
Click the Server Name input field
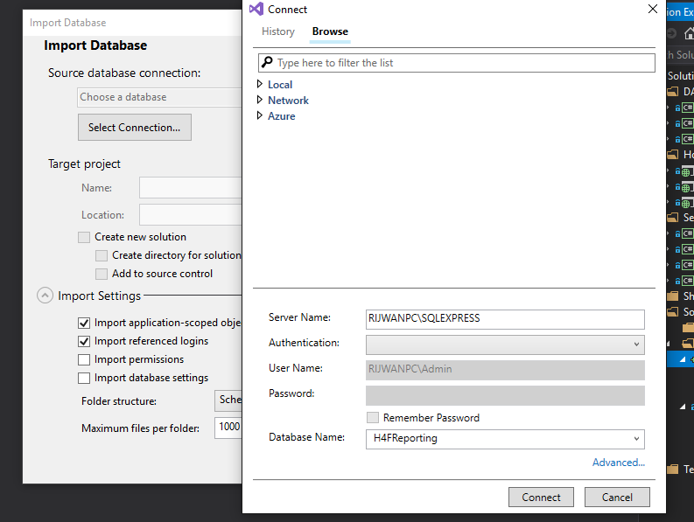tap(505, 319)
